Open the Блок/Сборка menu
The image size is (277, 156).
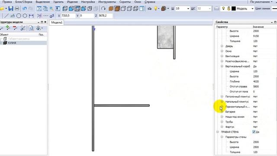coord(24,2)
